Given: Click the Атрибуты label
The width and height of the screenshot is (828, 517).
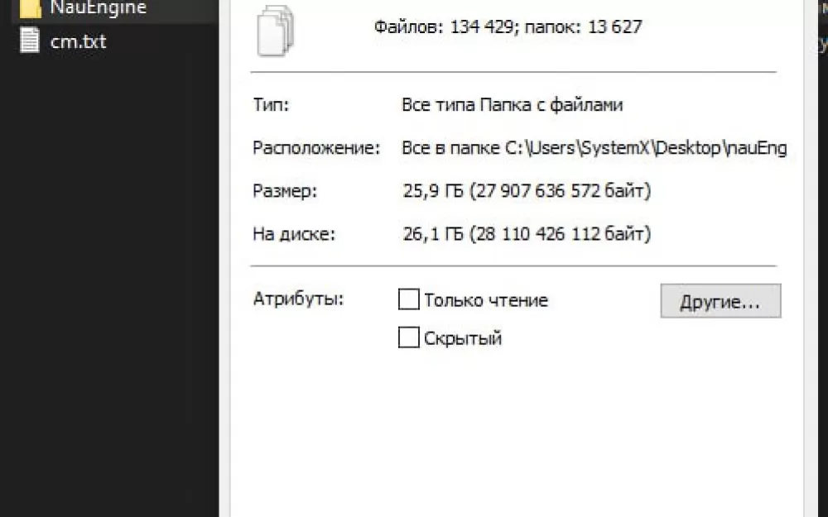Looking at the screenshot, I should point(298,299).
